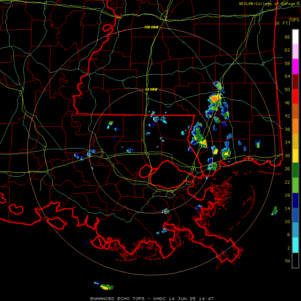301x301 pixels.
Task: Click the magenta 58 K FT swatch
Action: point(295,67)
